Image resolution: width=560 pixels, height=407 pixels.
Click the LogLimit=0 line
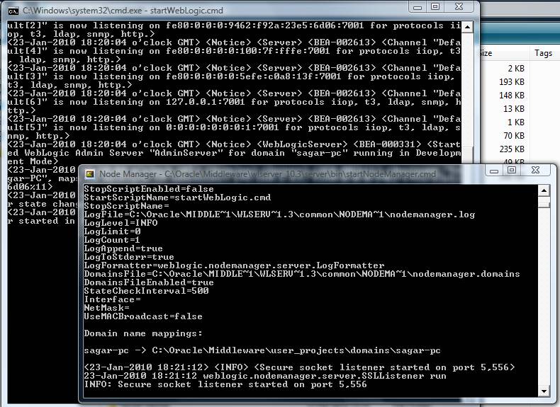(112, 231)
